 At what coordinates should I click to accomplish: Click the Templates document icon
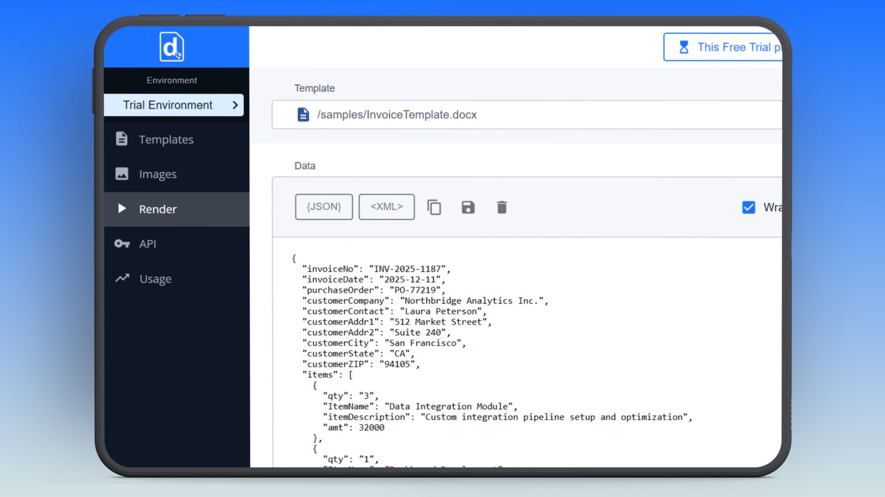click(x=122, y=139)
